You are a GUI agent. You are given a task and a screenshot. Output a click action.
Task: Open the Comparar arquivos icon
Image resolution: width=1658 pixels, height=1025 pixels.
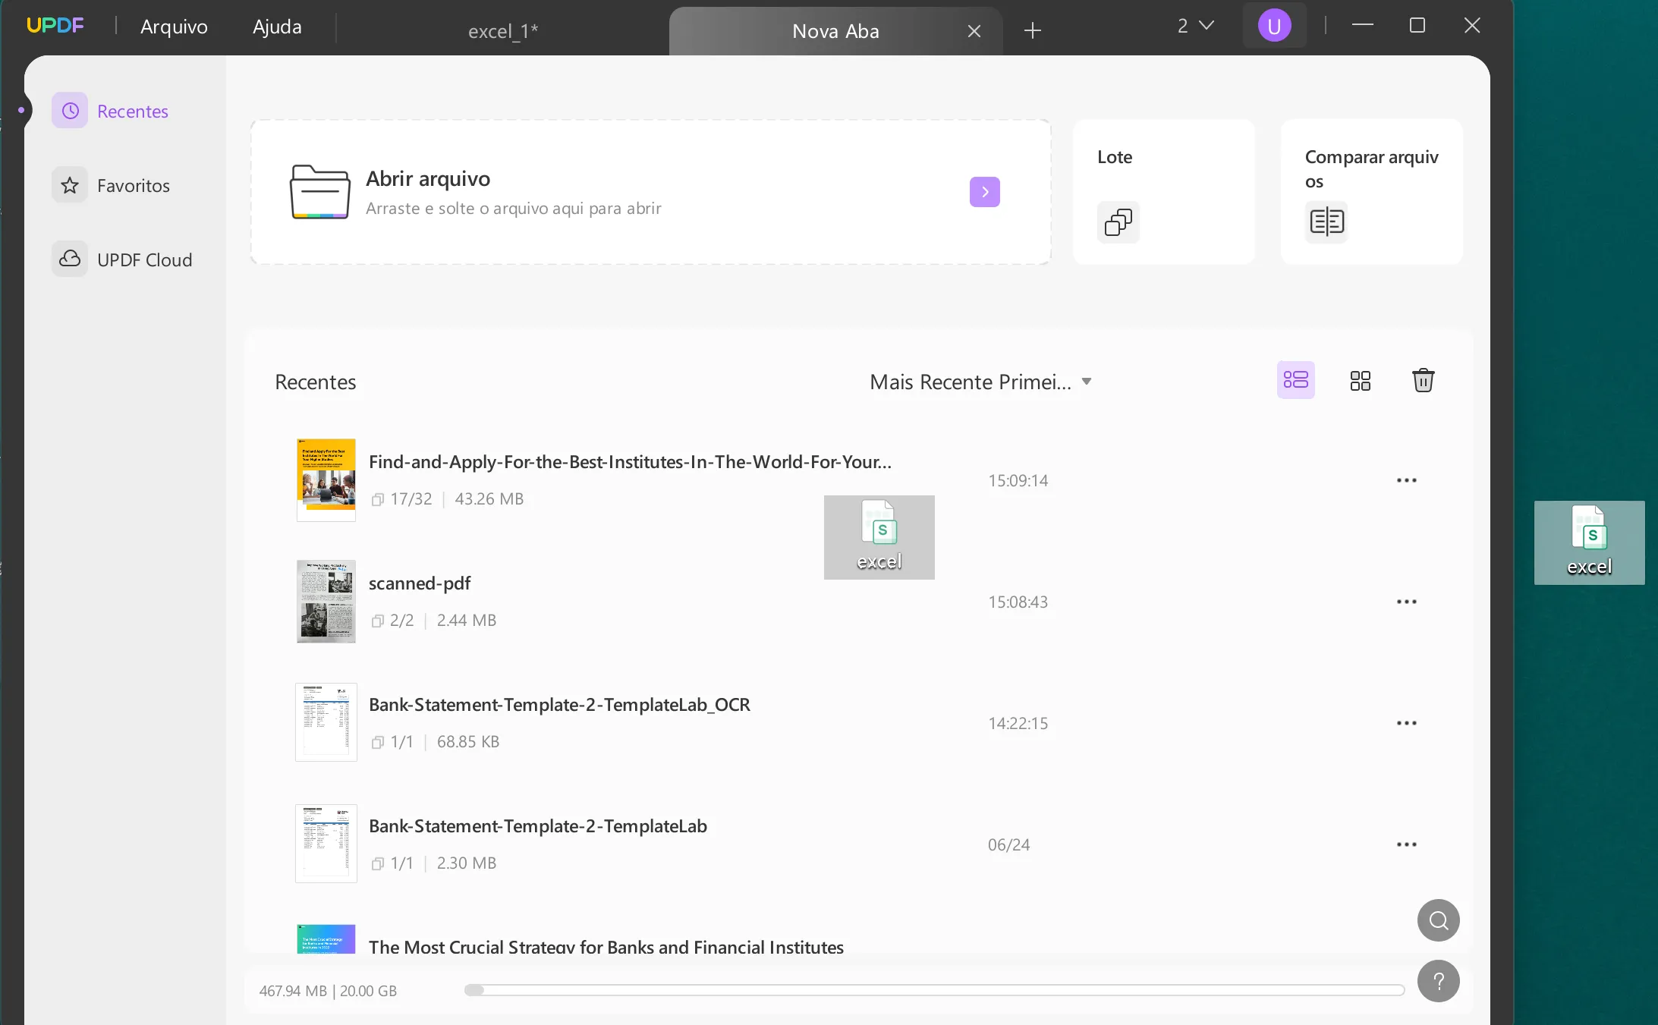[x=1326, y=222]
